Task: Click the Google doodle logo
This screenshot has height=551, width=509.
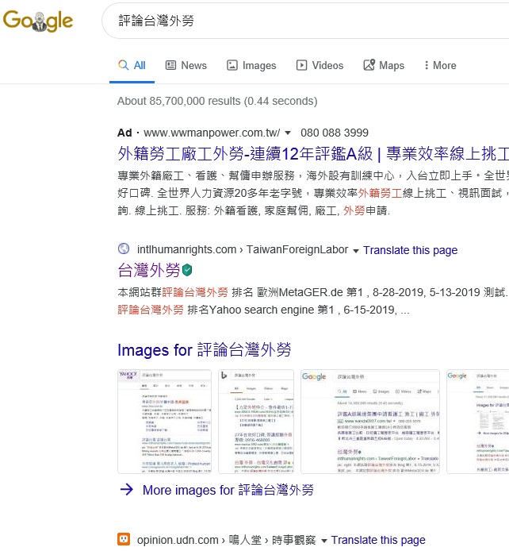Action: 38,21
